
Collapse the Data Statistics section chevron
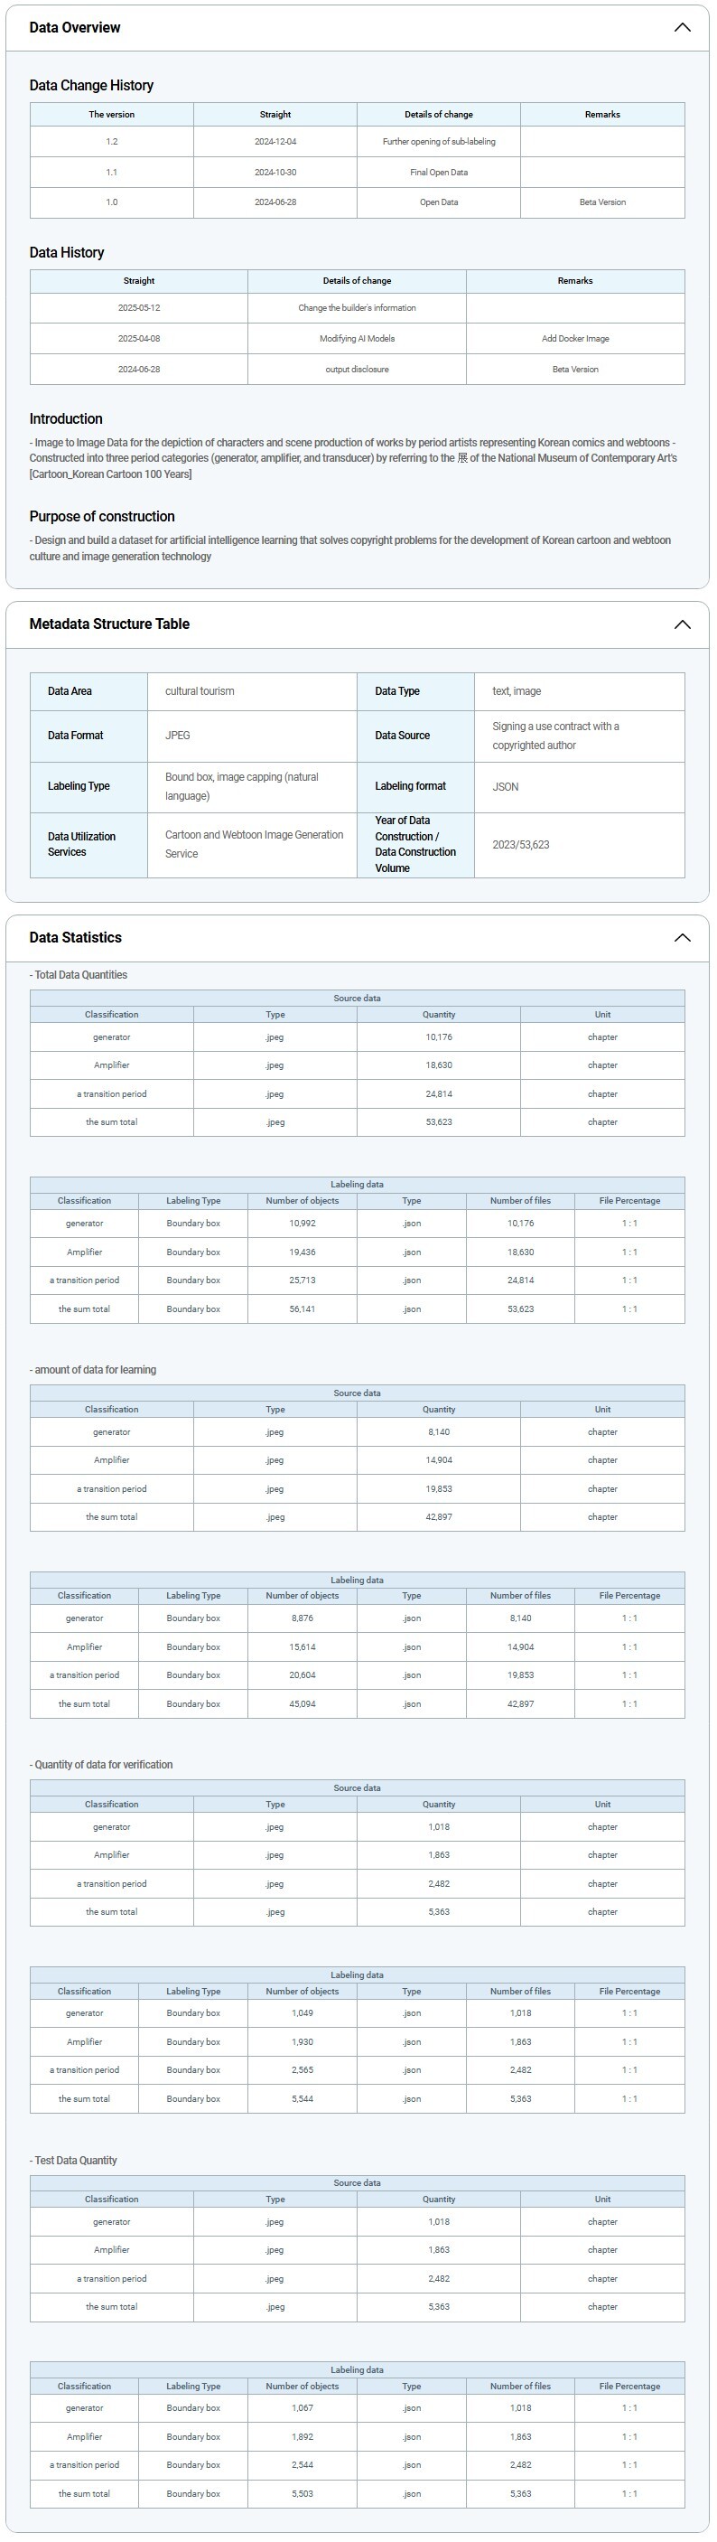pyautogui.click(x=682, y=937)
